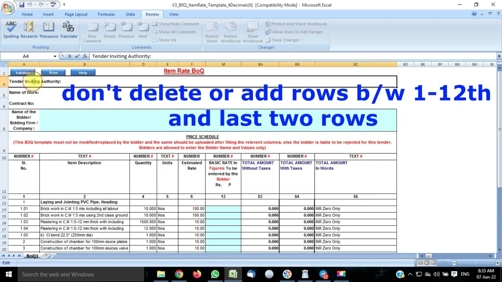
Task: Open the Name Box dropdown arrow
Action: click(55, 56)
